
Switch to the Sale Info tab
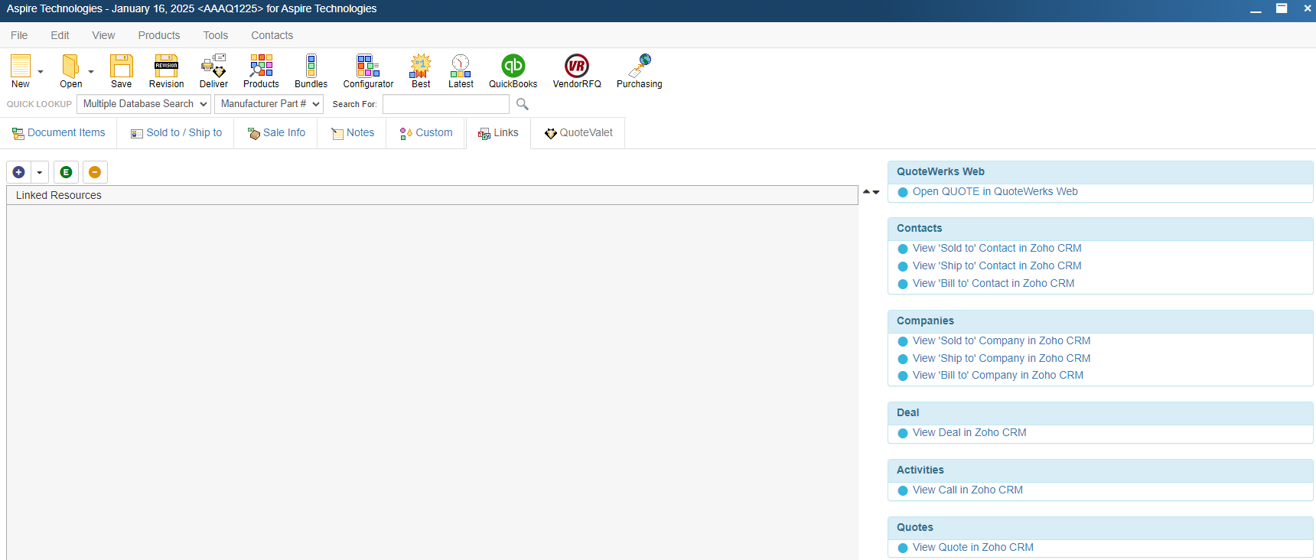click(276, 133)
